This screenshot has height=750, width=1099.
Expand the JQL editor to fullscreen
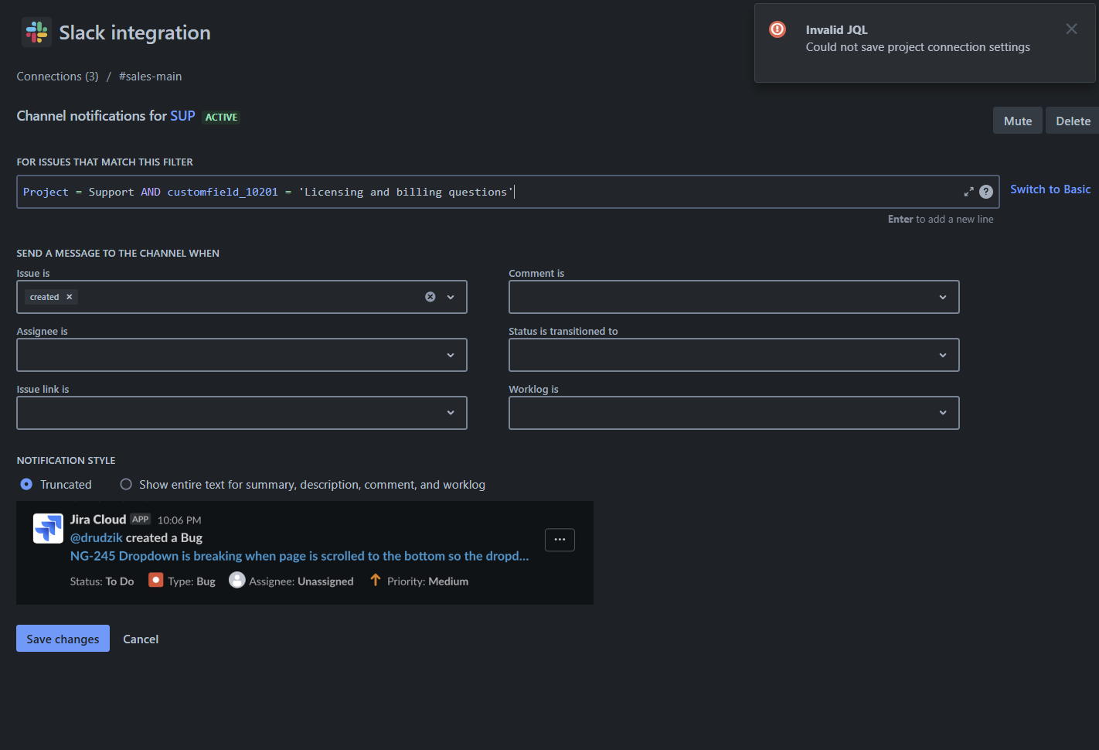point(968,191)
